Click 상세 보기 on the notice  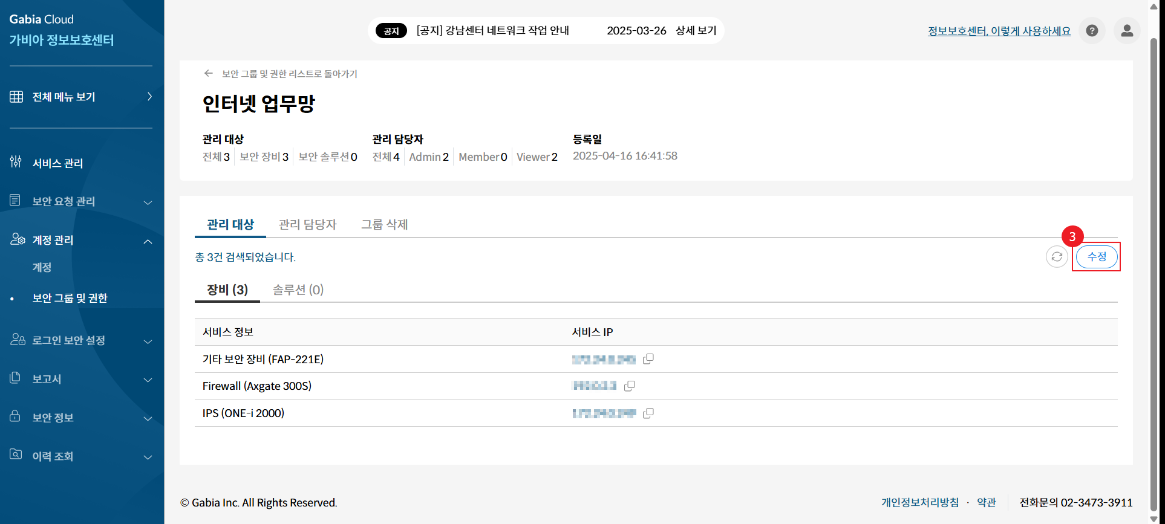pos(696,30)
